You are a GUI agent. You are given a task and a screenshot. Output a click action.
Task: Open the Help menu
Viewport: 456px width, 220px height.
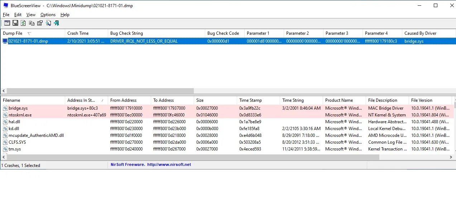(65, 15)
